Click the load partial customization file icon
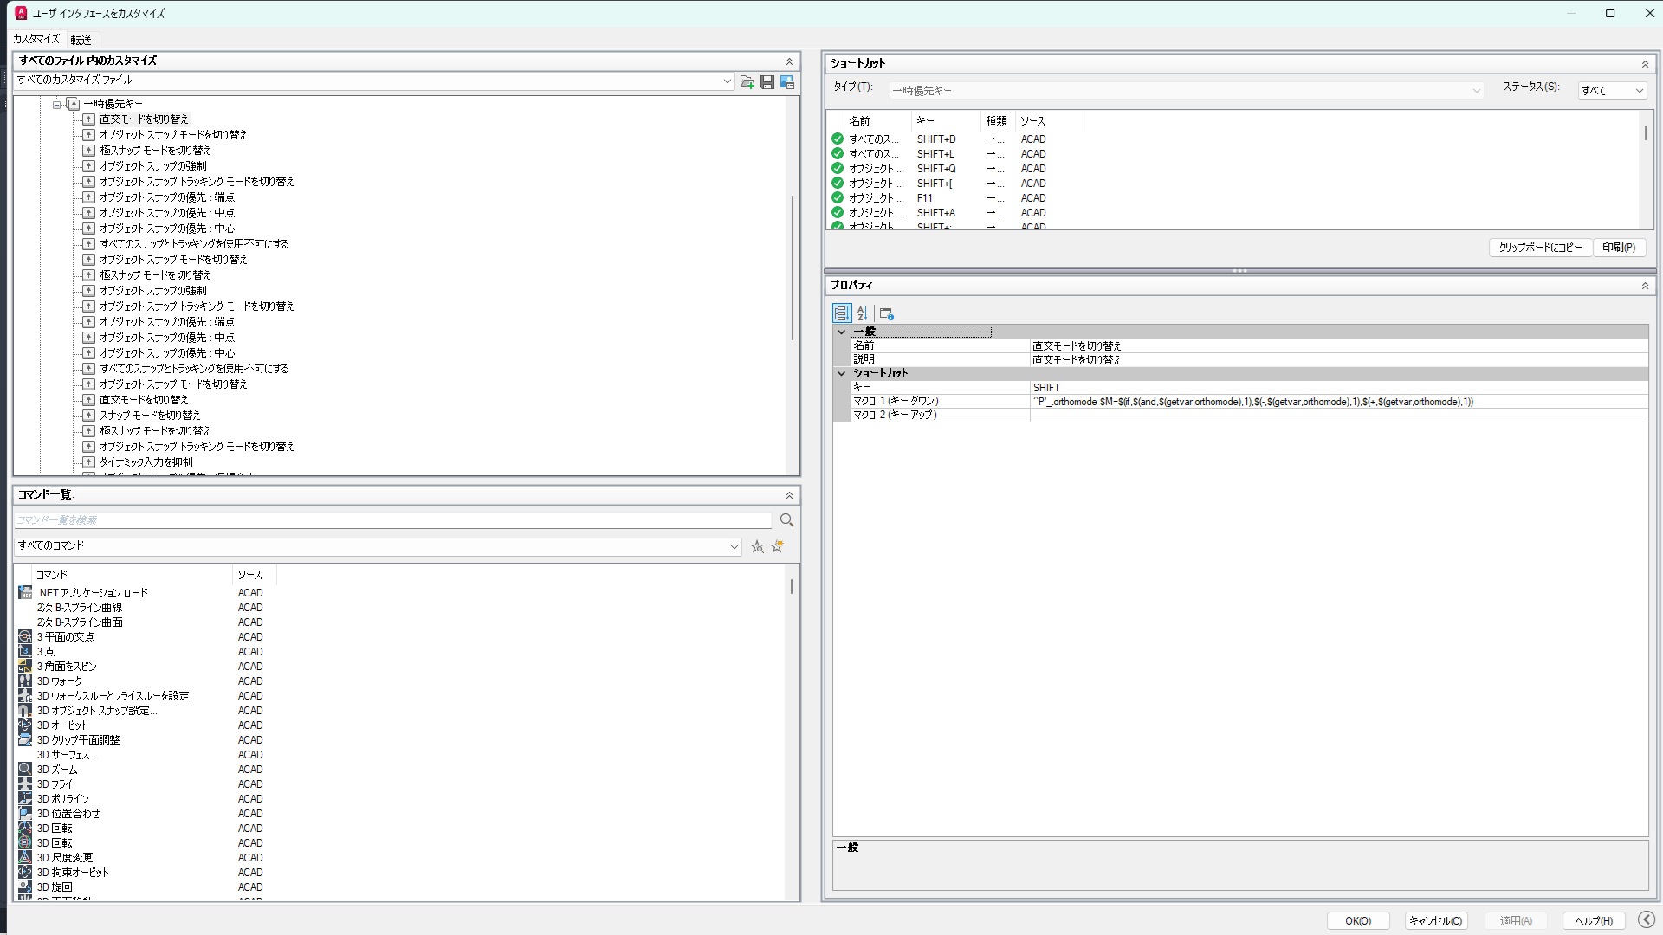The image size is (1663, 935). click(x=747, y=82)
